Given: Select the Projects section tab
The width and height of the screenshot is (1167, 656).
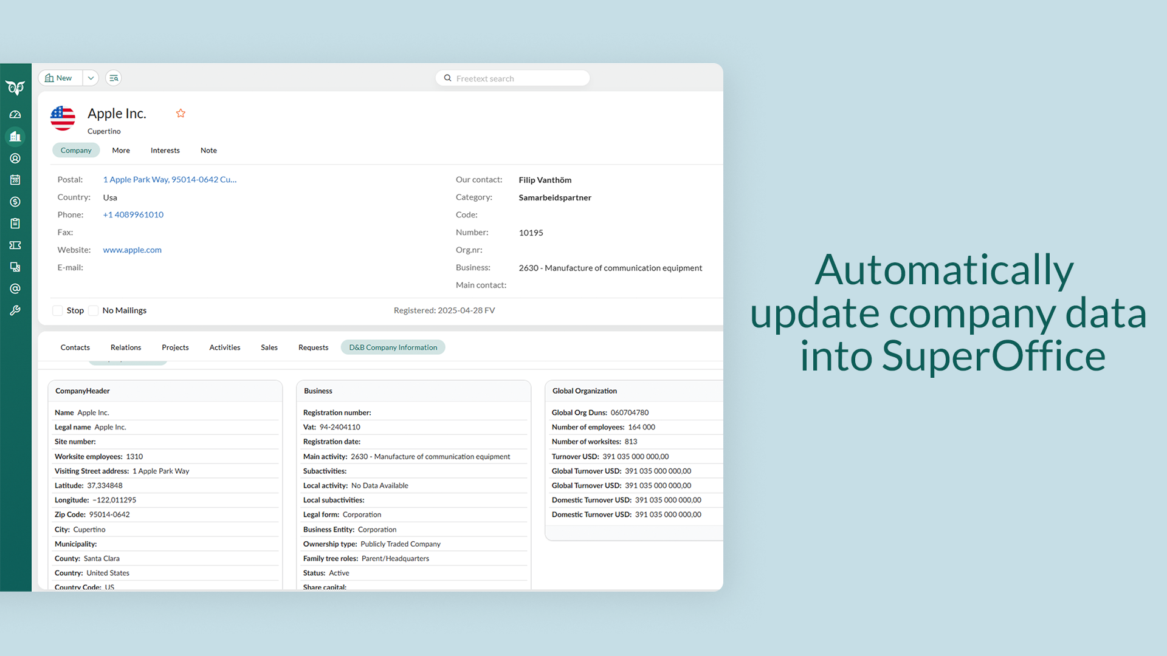Looking at the screenshot, I should point(175,347).
